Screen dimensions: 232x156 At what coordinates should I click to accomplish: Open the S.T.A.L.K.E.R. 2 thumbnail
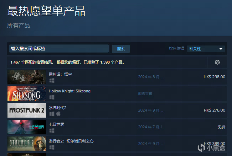pos(27,144)
